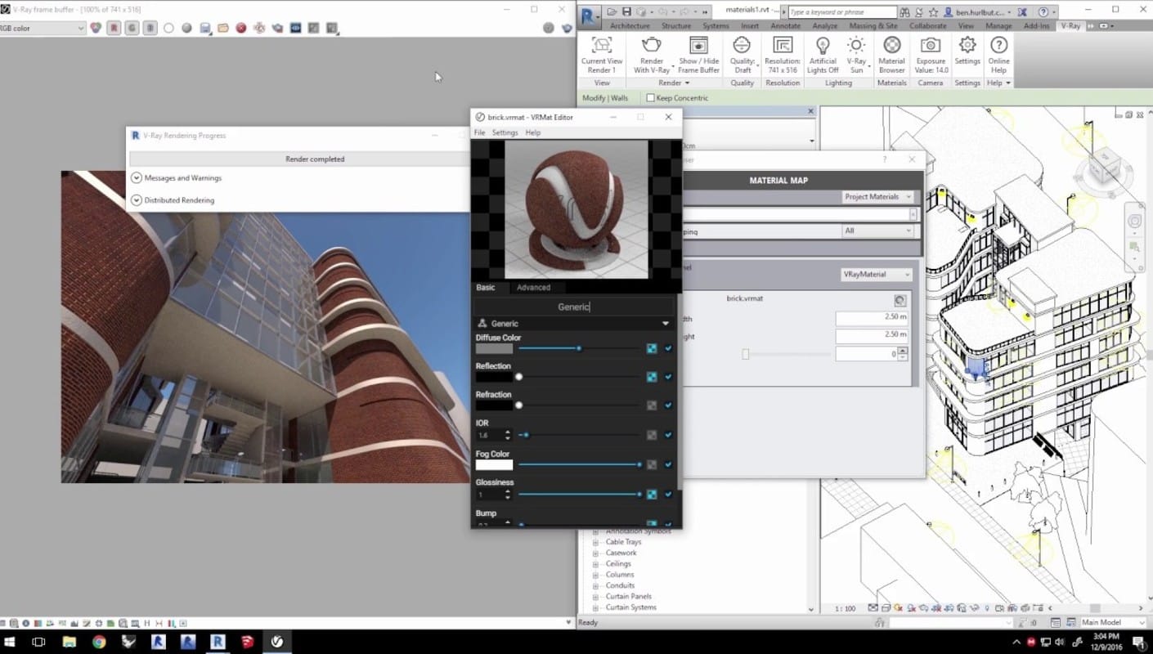The height and width of the screenshot is (654, 1153).
Task: Open Chrome from the Windows taskbar
Action: pos(99,642)
